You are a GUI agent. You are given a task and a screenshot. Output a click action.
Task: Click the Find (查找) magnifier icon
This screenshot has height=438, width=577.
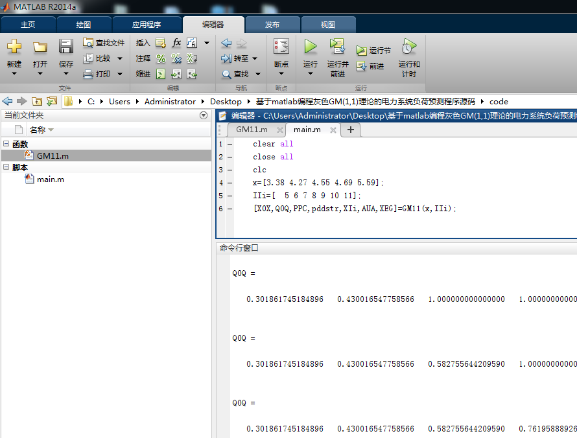click(x=226, y=75)
